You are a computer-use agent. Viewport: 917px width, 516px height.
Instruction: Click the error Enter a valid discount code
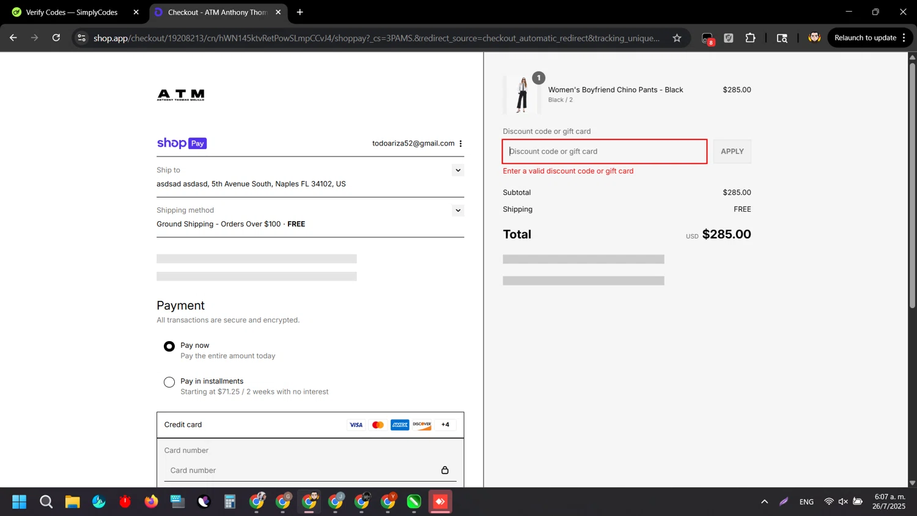pos(568,171)
